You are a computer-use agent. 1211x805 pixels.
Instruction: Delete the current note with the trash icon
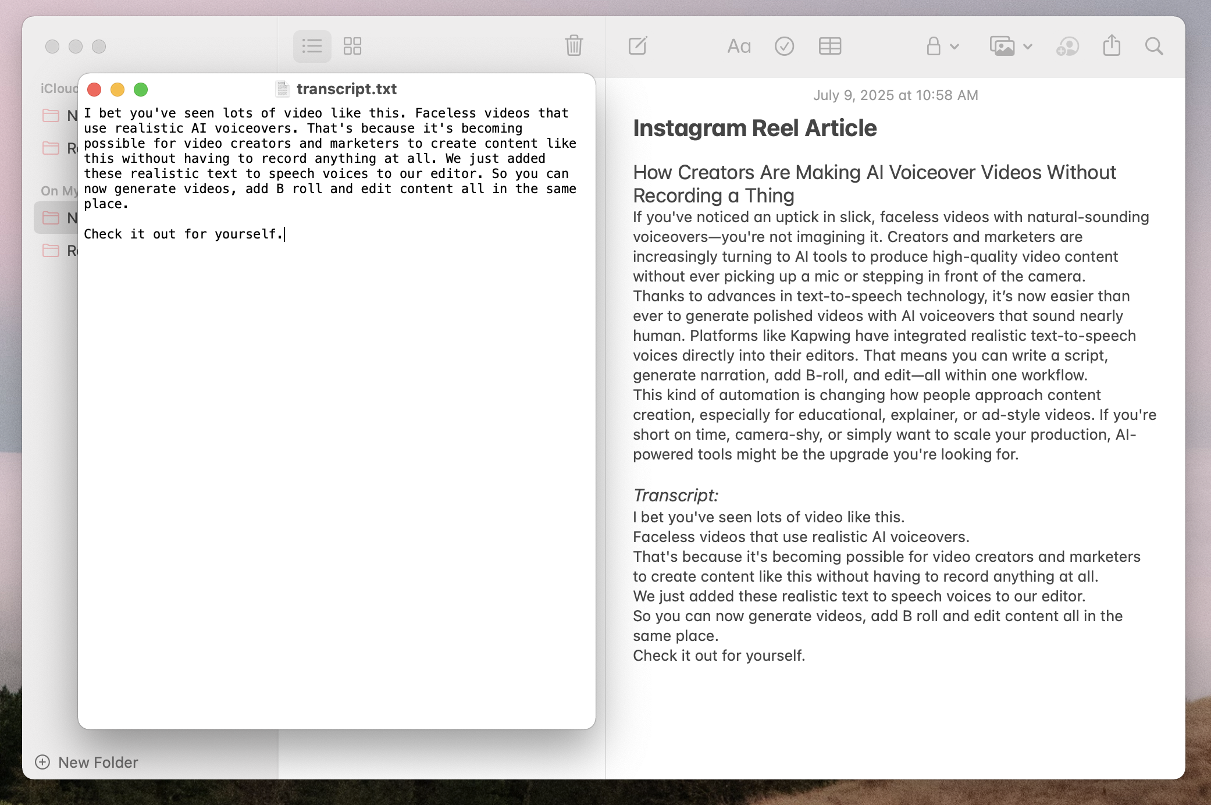point(574,46)
